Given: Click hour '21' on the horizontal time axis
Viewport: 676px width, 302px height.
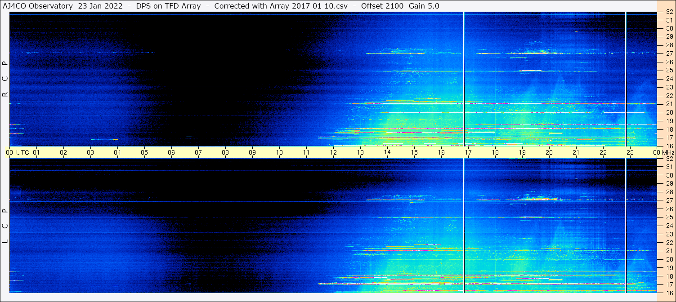Looking at the screenshot, I should click(576, 152).
